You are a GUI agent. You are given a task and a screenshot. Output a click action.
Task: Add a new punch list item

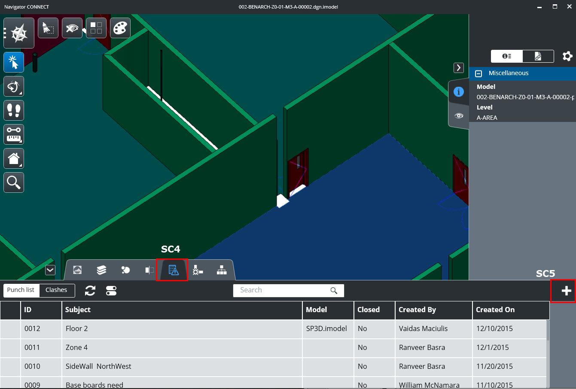point(566,291)
